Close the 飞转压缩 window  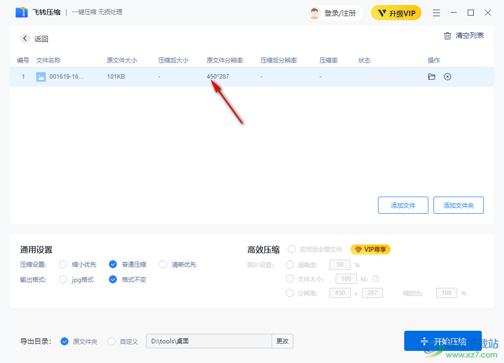click(x=487, y=13)
